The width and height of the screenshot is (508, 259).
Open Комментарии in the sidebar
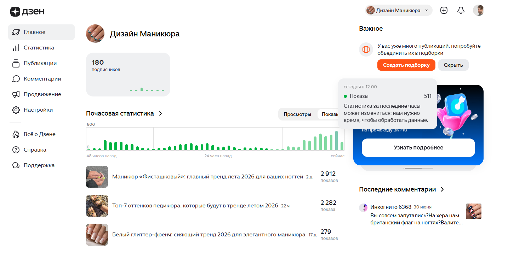point(41,79)
